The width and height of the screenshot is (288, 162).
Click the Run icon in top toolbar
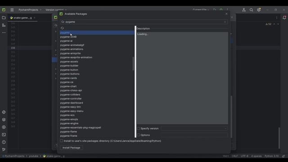(x=215, y=9)
